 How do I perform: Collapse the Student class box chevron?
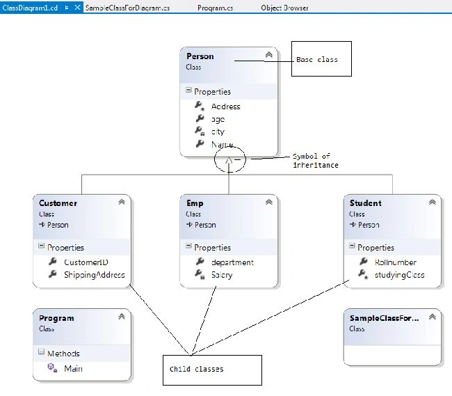click(432, 202)
